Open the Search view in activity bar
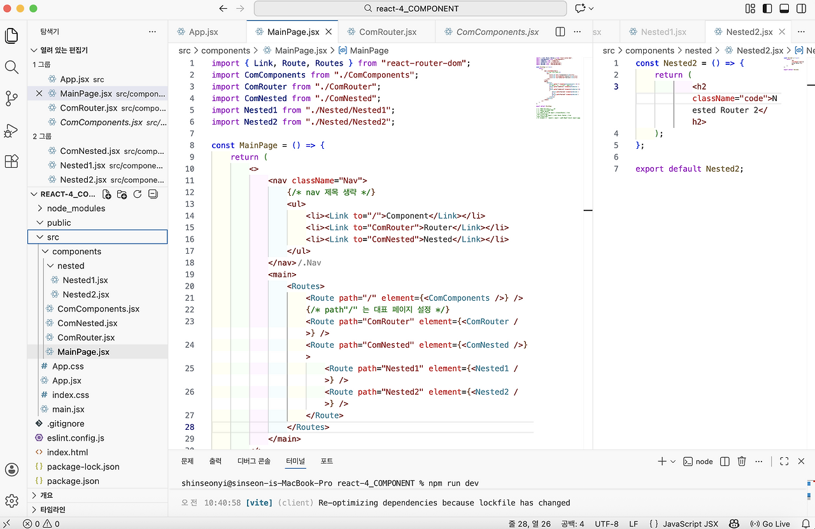This screenshot has height=529, width=815. [x=11, y=67]
